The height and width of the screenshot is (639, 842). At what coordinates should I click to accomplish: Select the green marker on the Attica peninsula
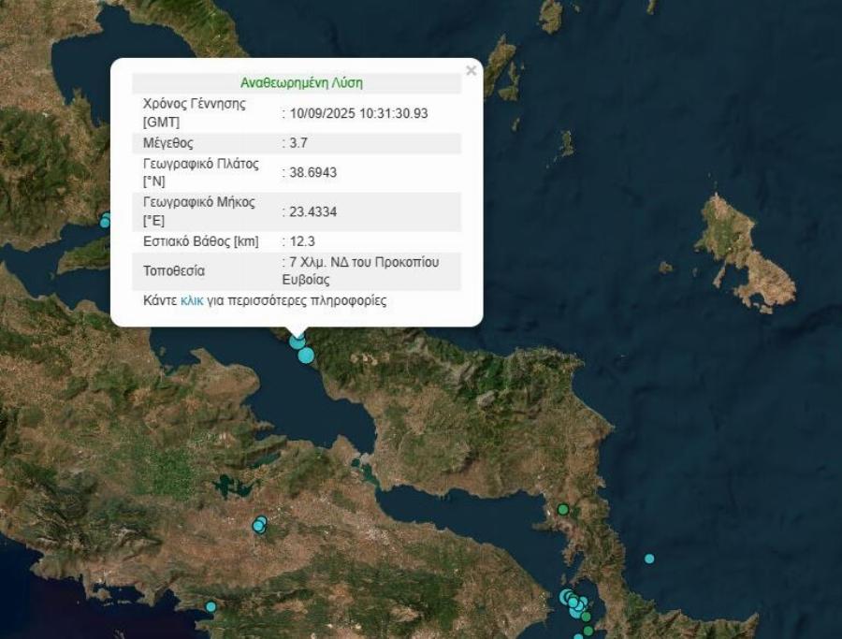click(561, 508)
